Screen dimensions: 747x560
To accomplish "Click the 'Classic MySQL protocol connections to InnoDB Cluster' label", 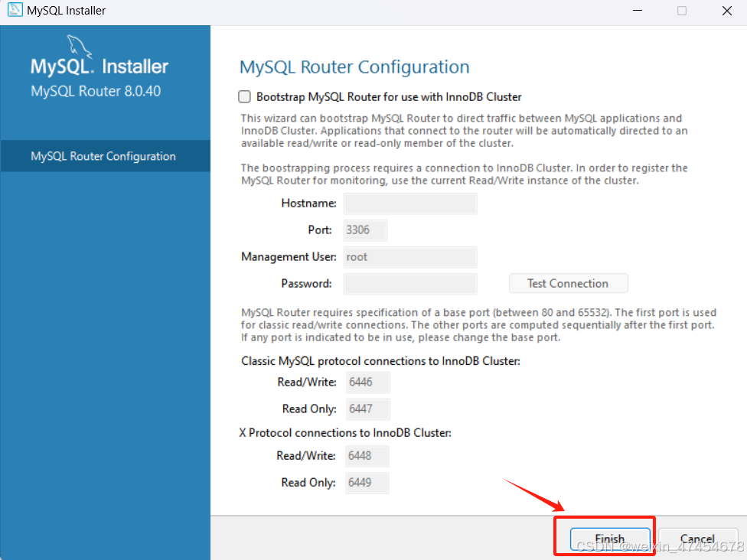I will [380, 361].
